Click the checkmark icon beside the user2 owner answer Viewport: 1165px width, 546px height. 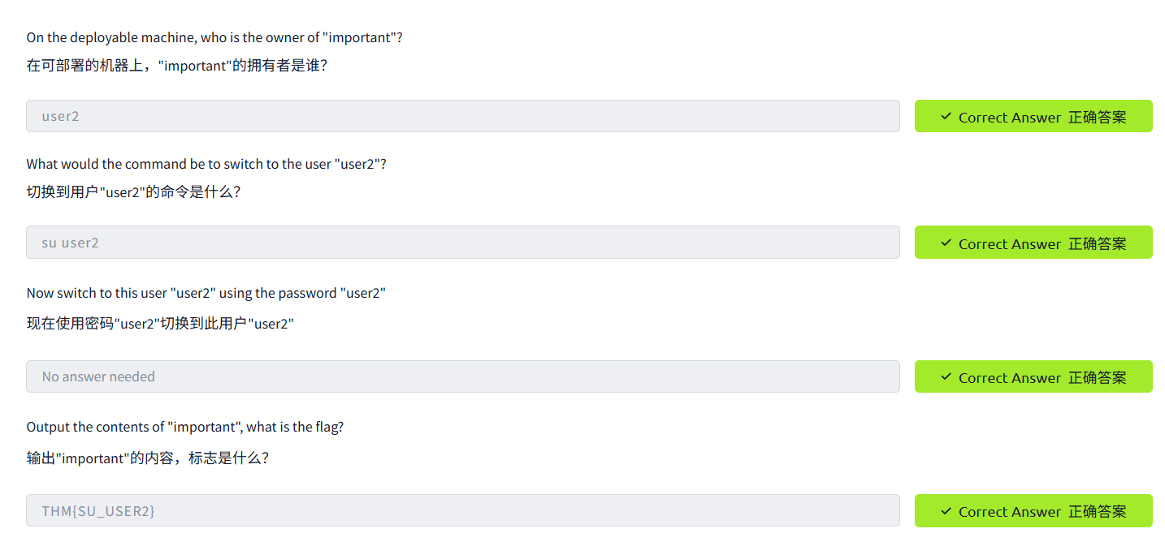pyautogui.click(x=946, y=117)
